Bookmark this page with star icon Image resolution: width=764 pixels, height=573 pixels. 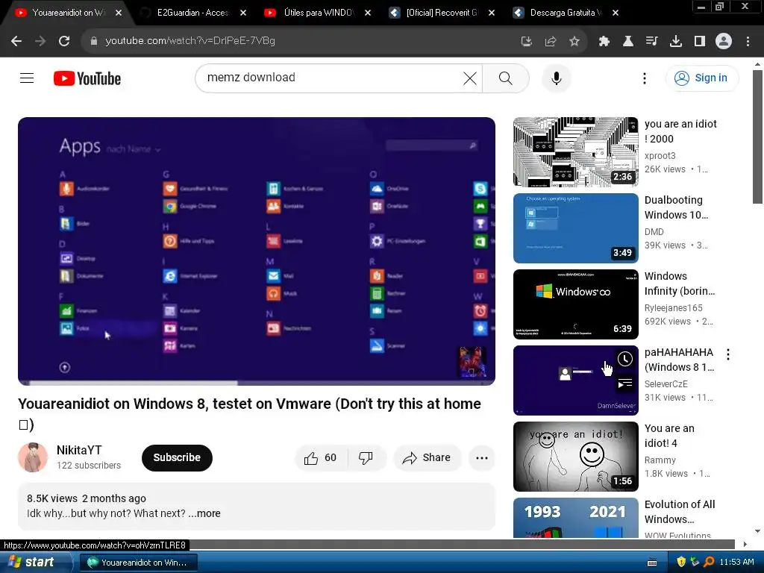pyautogui.click(x=574, y=42)
